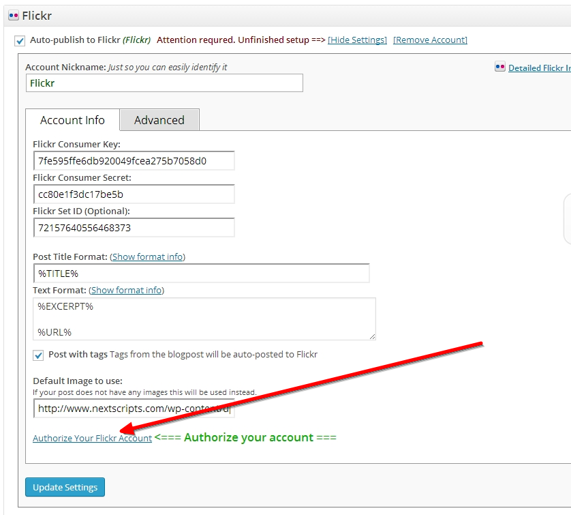Image resolution: width=571 pixels, height=515 pixels.
Task: Click the Hide Settings link
Action: point(357,40)
